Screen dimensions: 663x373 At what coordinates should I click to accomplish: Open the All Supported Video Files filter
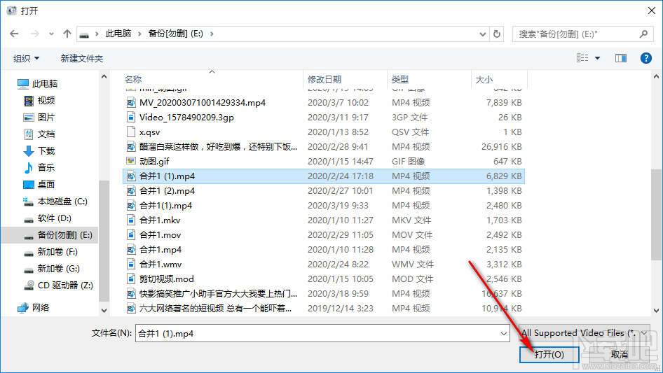[585, 333]
